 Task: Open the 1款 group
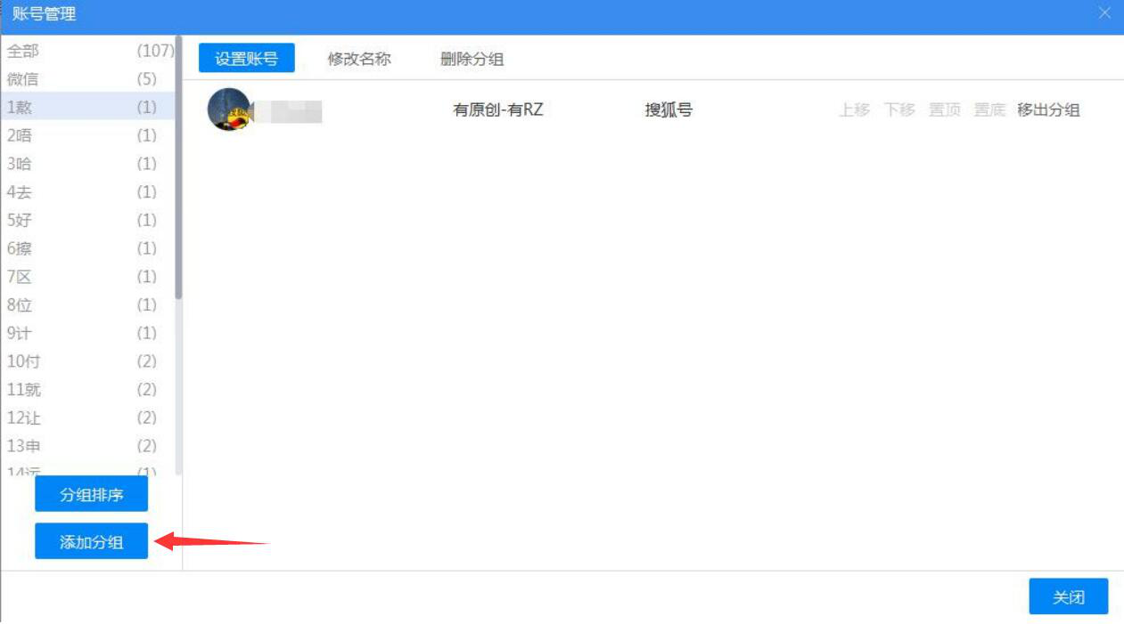53,106
